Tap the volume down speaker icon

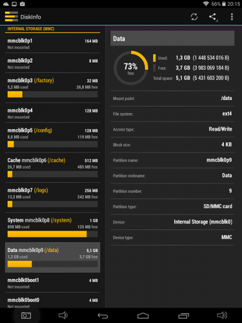(63, 315)
